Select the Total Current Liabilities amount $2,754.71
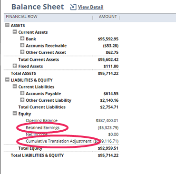The width and height of the screenshot is (176, 174). [109, 107]
